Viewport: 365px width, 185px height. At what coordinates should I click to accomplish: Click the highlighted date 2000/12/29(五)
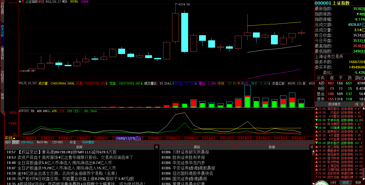pyautogui.click(x=128, y=138)
